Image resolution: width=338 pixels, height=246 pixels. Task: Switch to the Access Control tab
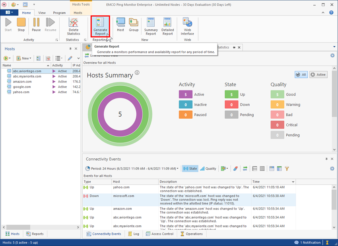159,234
